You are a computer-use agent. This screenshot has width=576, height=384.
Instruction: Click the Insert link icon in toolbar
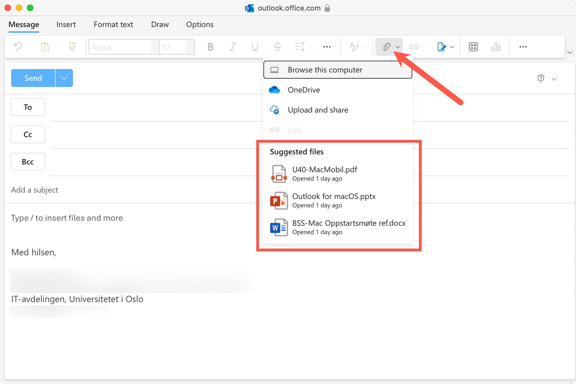click(x=414, y=47)
